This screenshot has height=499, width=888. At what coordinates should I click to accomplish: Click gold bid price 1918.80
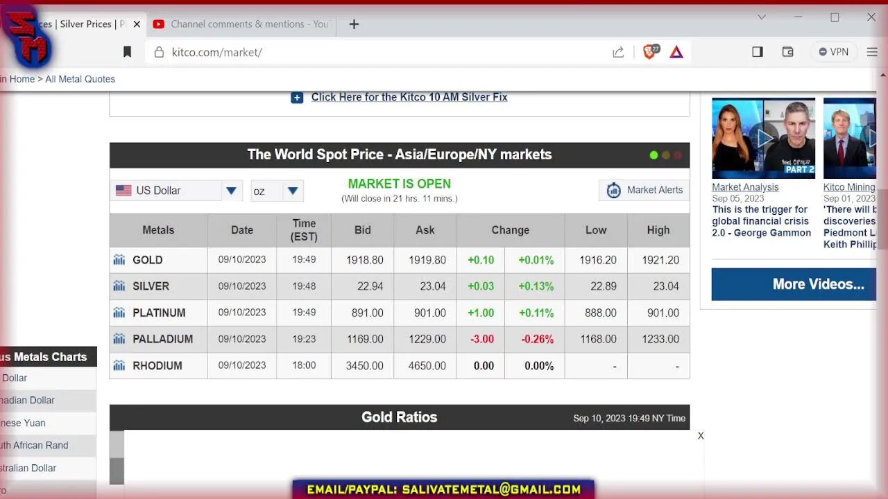click(365, 260)
